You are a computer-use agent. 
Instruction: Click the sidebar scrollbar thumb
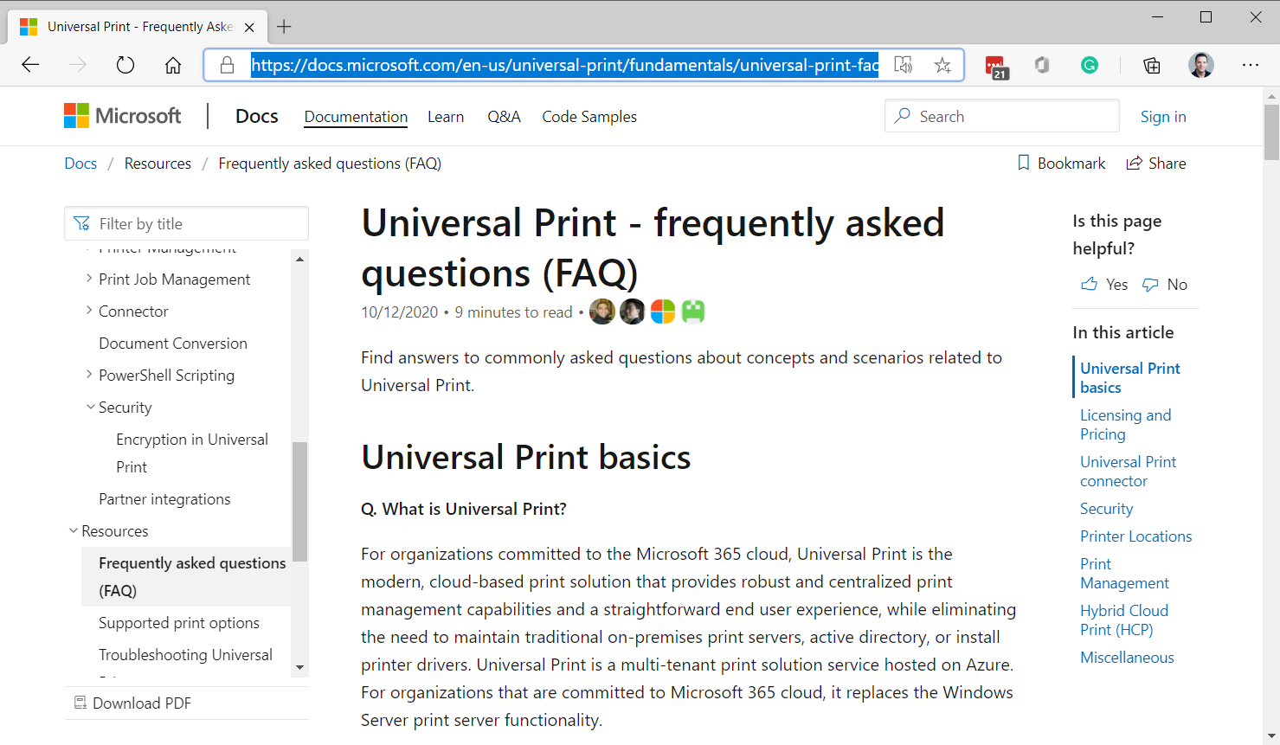pyautogui.click(x=299, y=502)
